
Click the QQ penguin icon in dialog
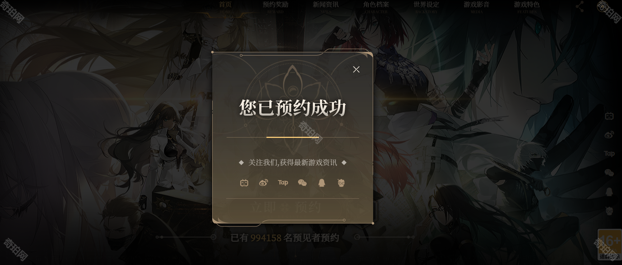[x=322, y=183]
